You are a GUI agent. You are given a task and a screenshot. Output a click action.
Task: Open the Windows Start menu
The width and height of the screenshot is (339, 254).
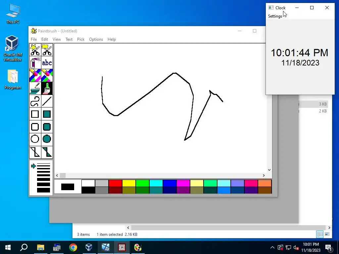tap(8, 247)
